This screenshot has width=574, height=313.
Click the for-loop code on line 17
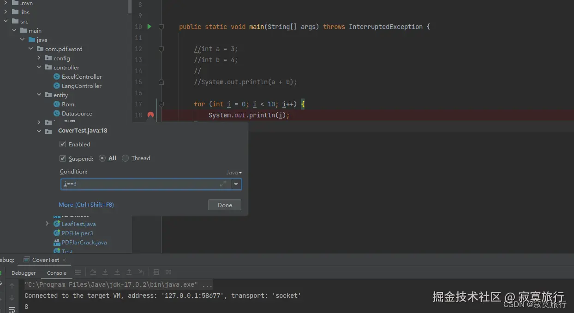point(249,104)
